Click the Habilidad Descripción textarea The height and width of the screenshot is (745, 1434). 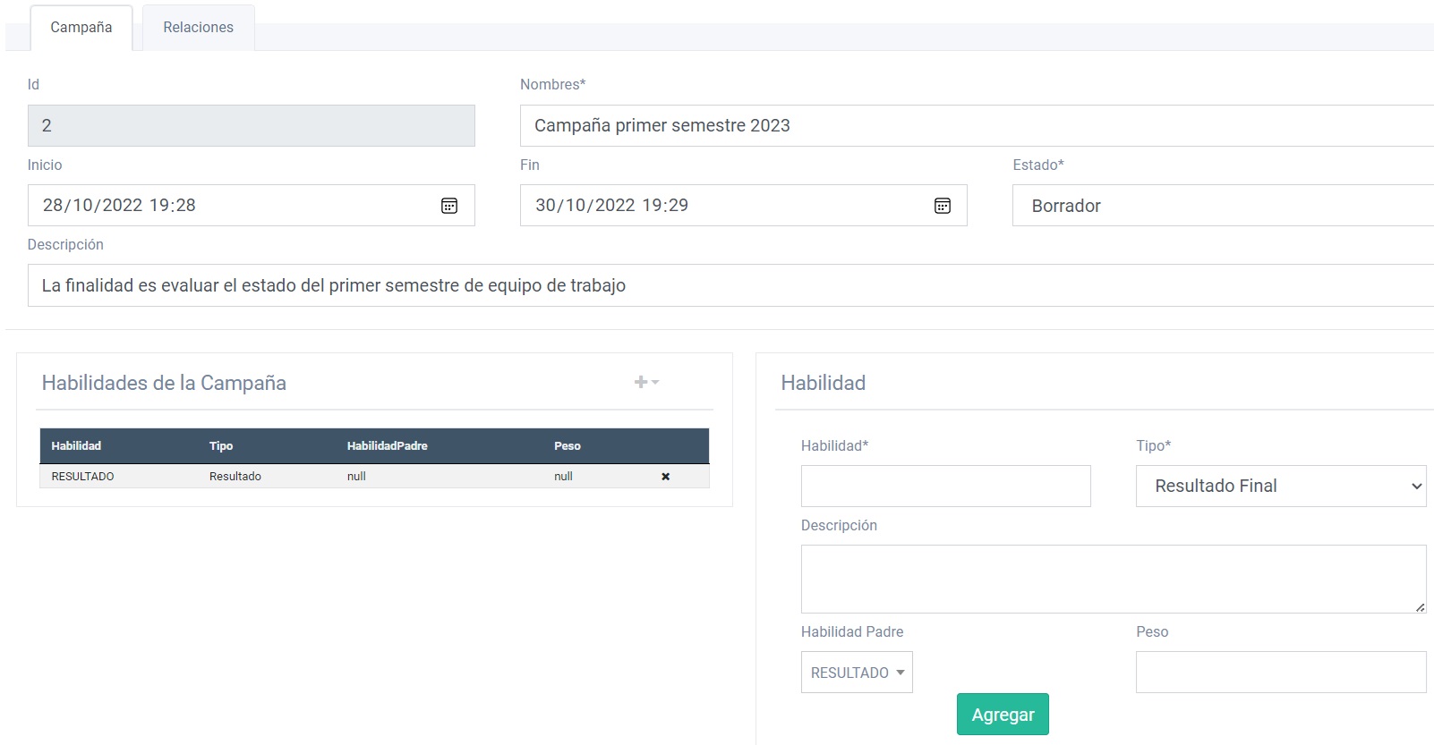pos(1113,579)
